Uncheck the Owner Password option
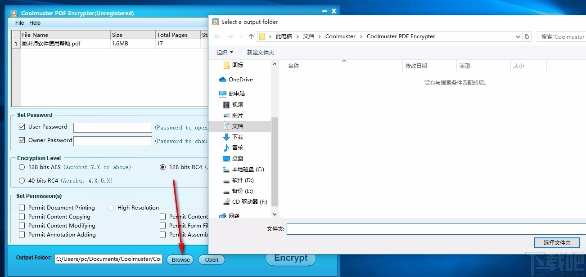Screen dimensions: 586x277 coord(22,140)
